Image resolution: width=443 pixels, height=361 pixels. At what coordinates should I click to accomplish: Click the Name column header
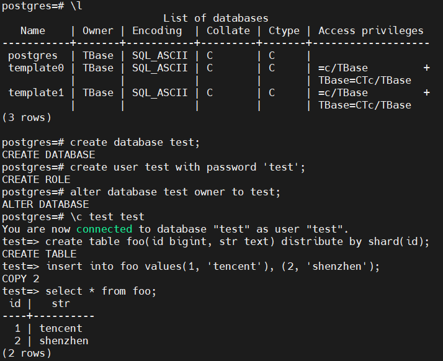tap(33, 30)
